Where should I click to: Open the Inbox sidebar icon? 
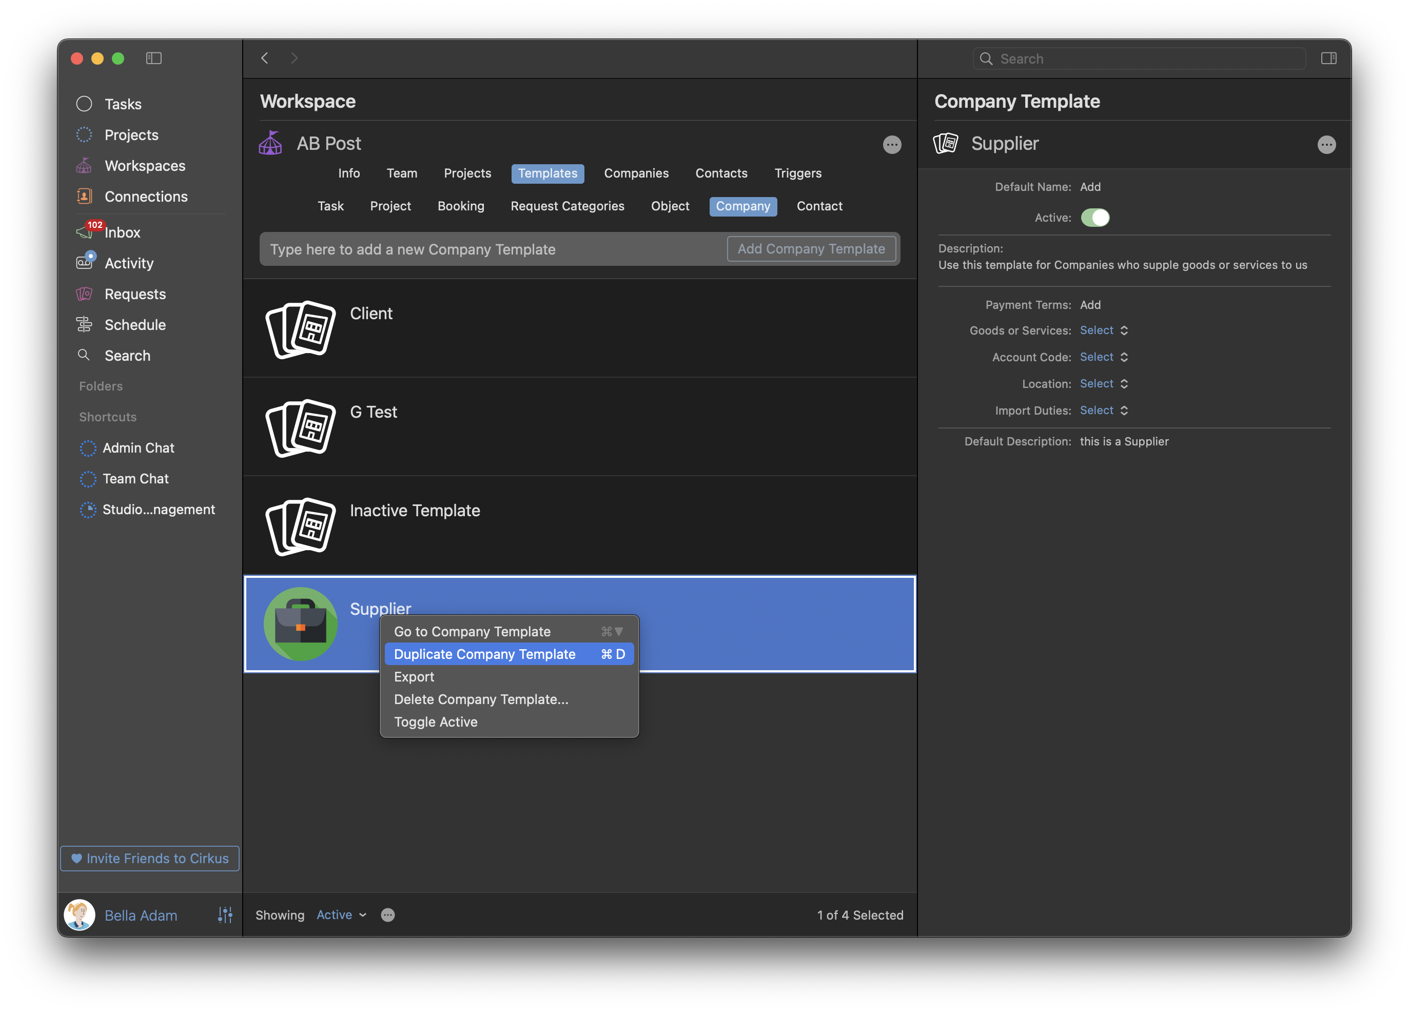pos(85,232)
